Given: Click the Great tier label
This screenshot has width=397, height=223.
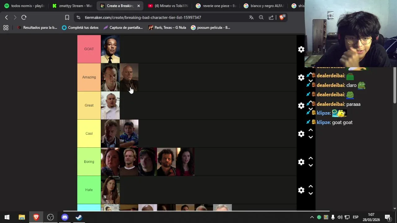Looking at the screenshot, I should coord(89,105).
